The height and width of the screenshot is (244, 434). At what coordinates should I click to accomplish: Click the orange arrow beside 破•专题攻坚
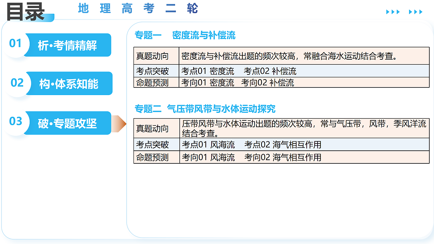[x=119, y=124]
